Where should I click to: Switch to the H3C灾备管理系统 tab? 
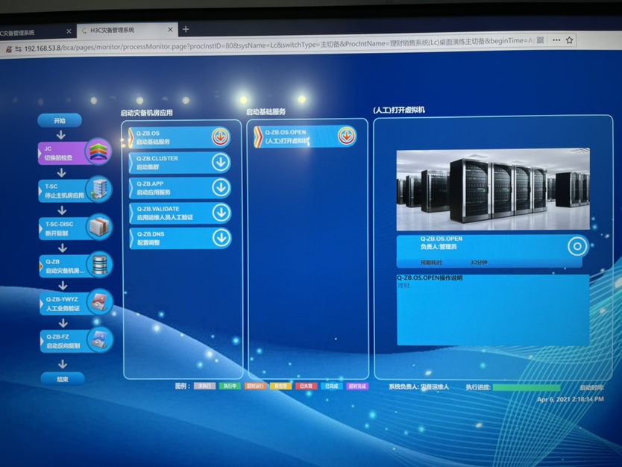click(127, 30)
